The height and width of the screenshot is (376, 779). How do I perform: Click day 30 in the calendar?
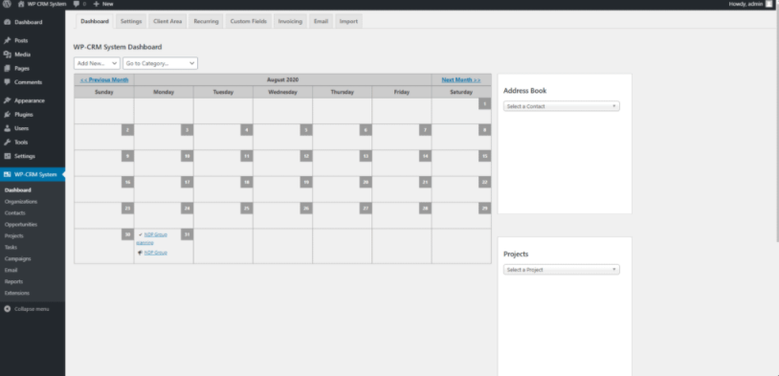(127, 234)
